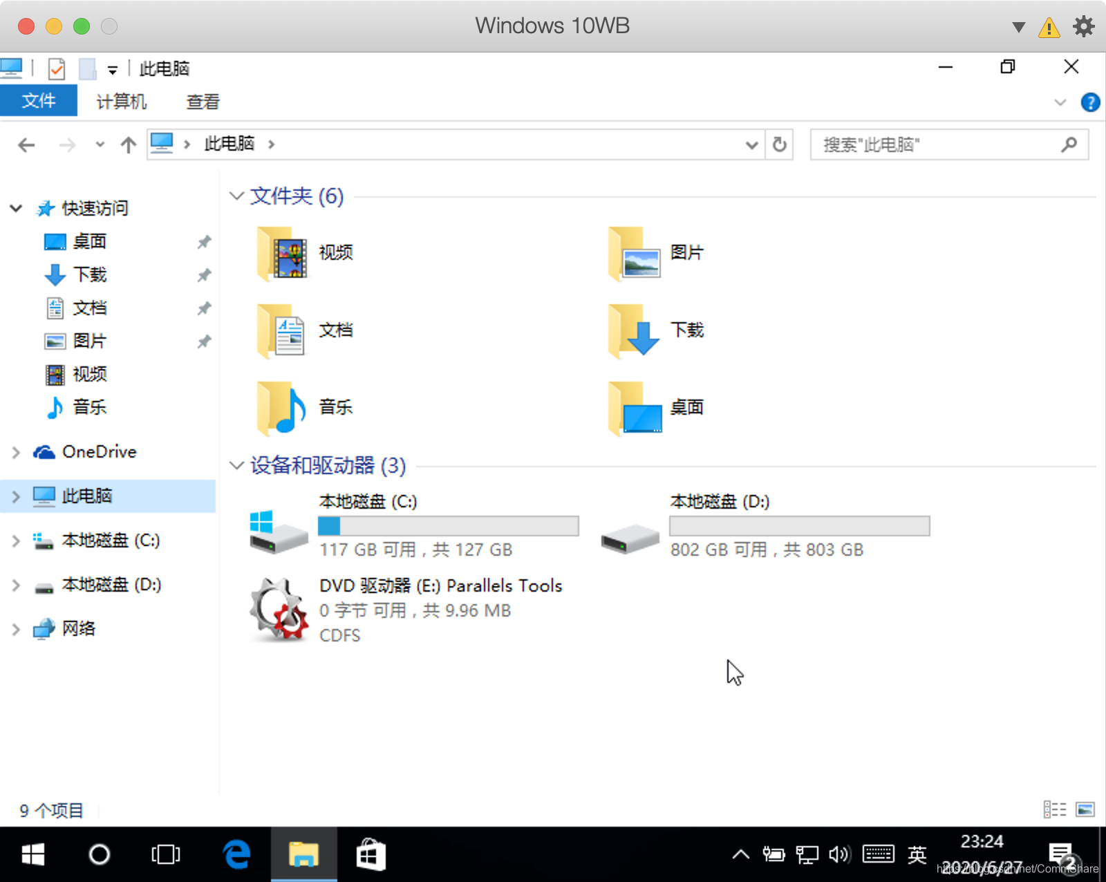Image resolution: width=1106 pixels, height=882 pixels.
Task: Select the DVD 驱动器 (E:) Parallels Tools drive
Action: (406, 610)
